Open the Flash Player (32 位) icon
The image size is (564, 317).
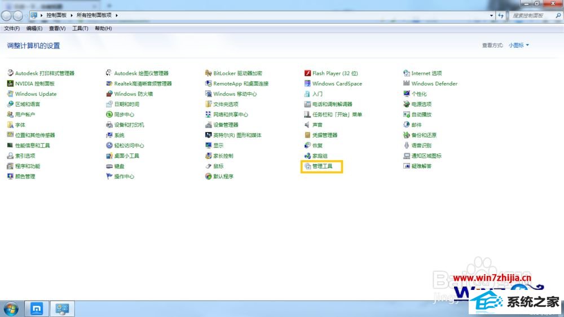307,73
